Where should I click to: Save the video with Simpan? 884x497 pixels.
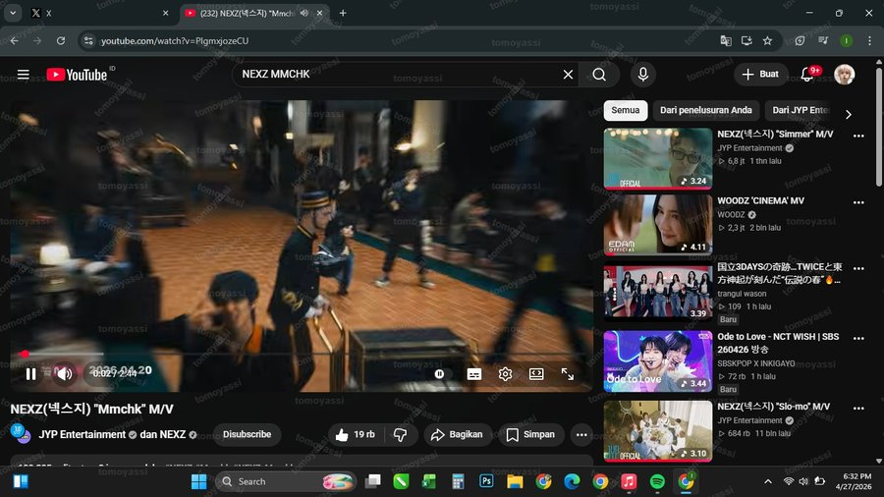click(530, 434)
